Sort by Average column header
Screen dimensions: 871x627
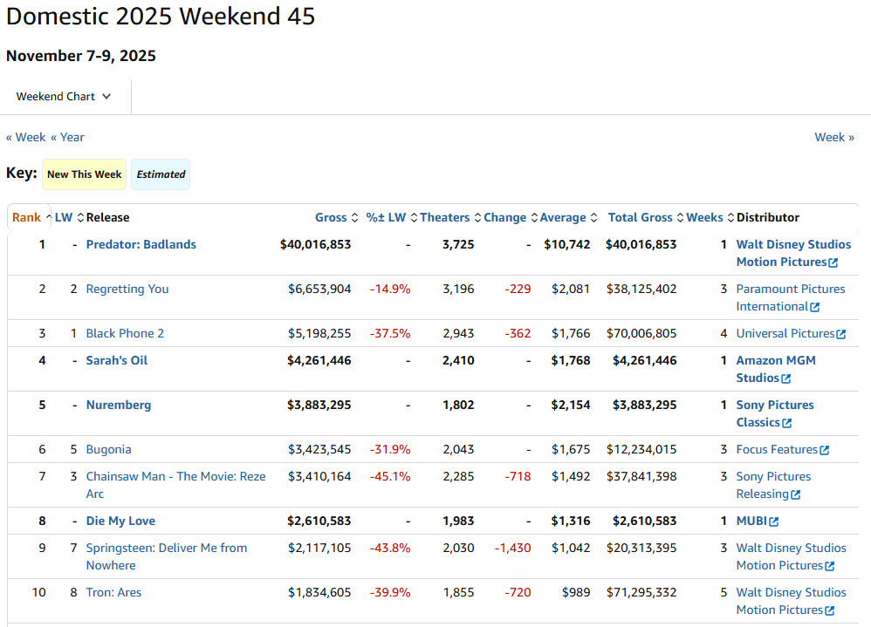[x=563, y=218]
